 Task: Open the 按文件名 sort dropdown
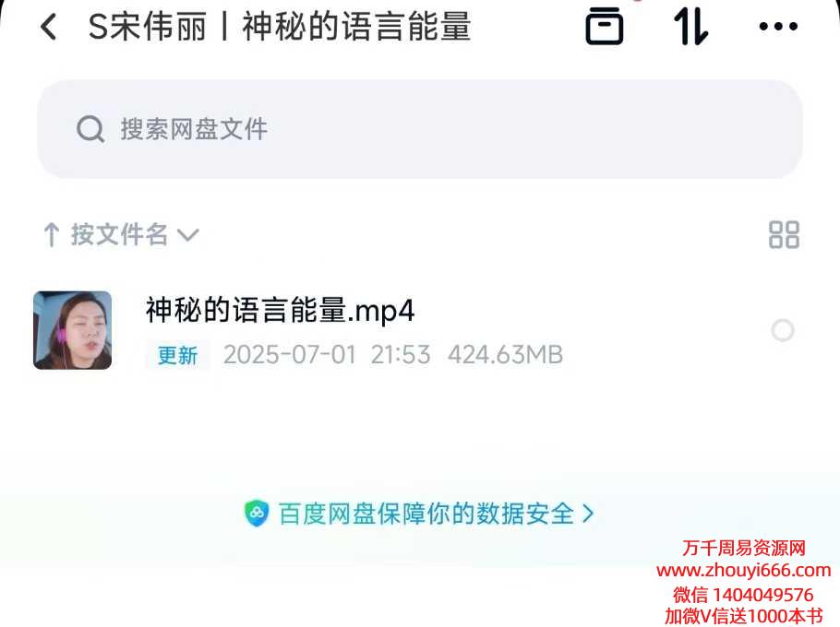[121, 235]
